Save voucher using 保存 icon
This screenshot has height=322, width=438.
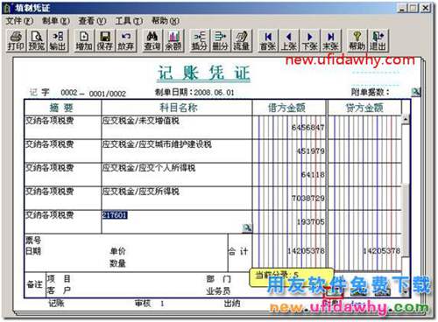[105, 41]
